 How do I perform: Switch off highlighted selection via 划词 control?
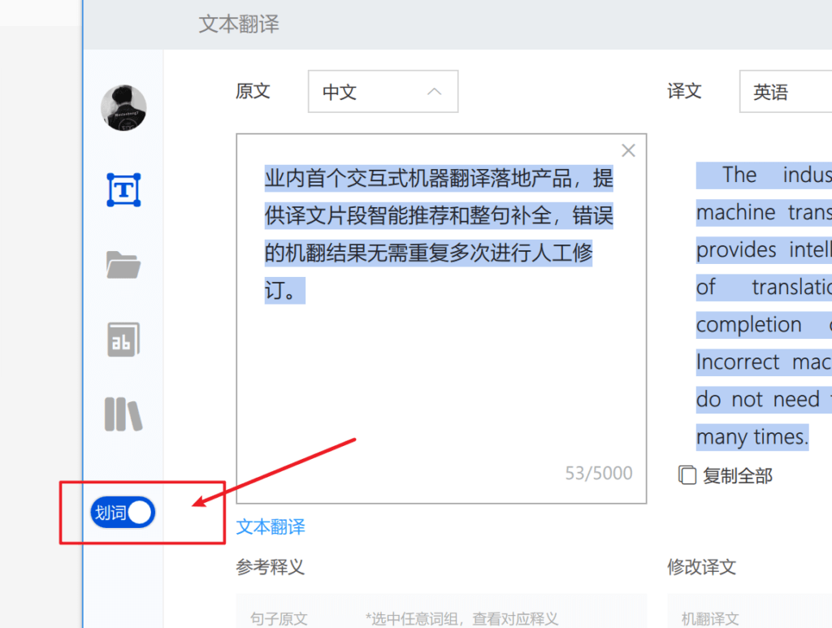click(x=123, y=513)
